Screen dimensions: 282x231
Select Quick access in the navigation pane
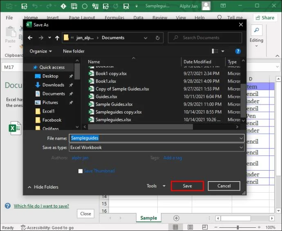click(x=49, y=67)
